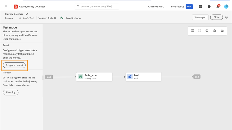Zoom out of the journey canvas
Viewport: 232px width, 130px height.
[215, 31]
